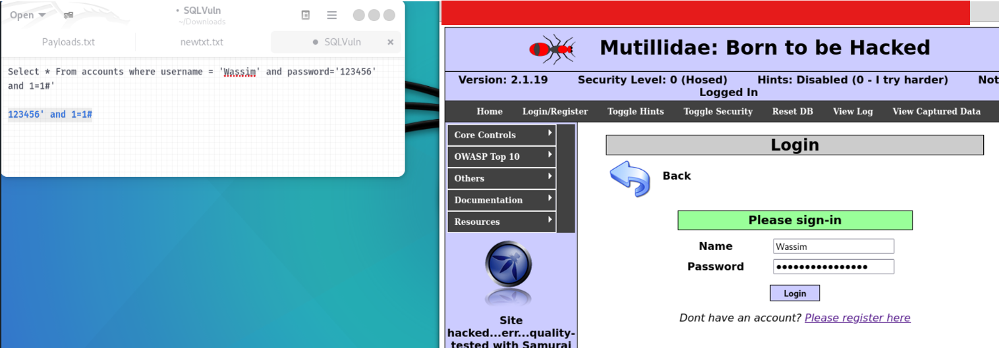
Task: Click Toggle Security in Mutillidae menu
Action: coord(718,111)
